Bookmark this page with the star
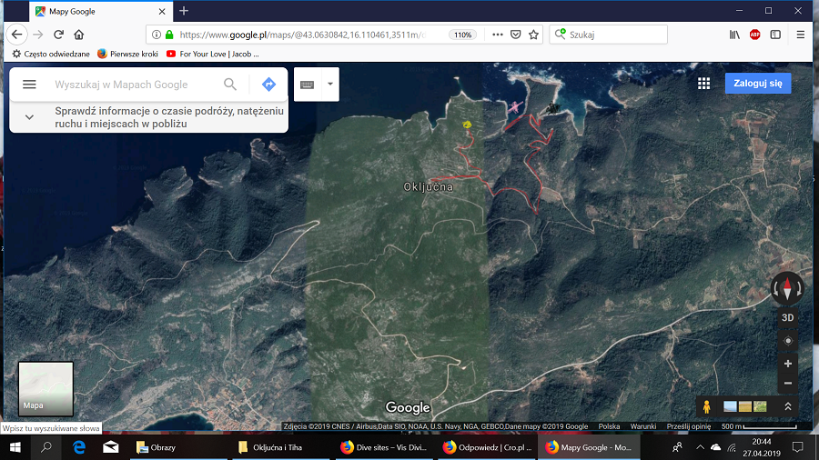 point(534,35)
